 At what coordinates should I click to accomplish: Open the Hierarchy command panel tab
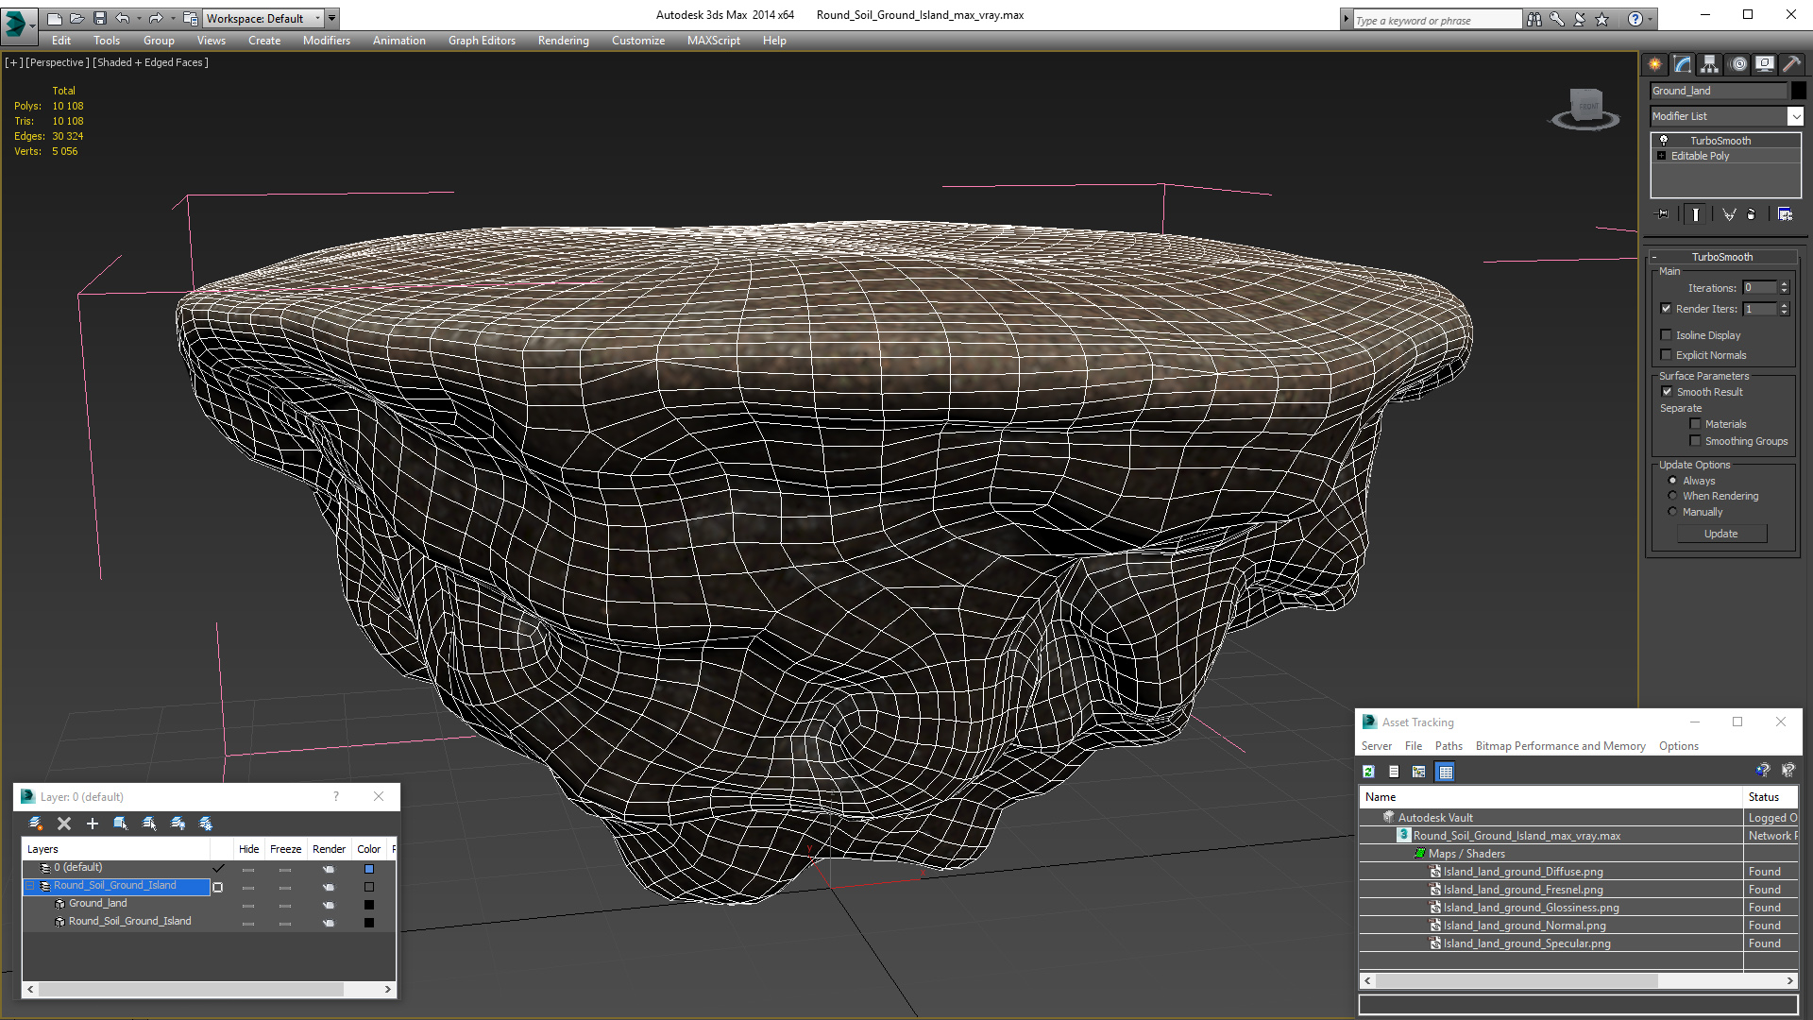(1710, 64)
